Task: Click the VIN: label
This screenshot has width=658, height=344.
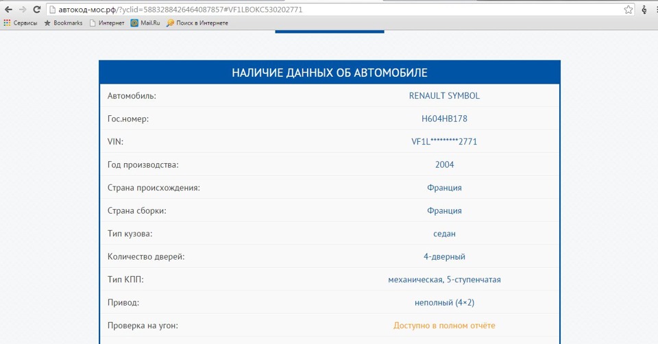Action: click(x=115, y=141)
